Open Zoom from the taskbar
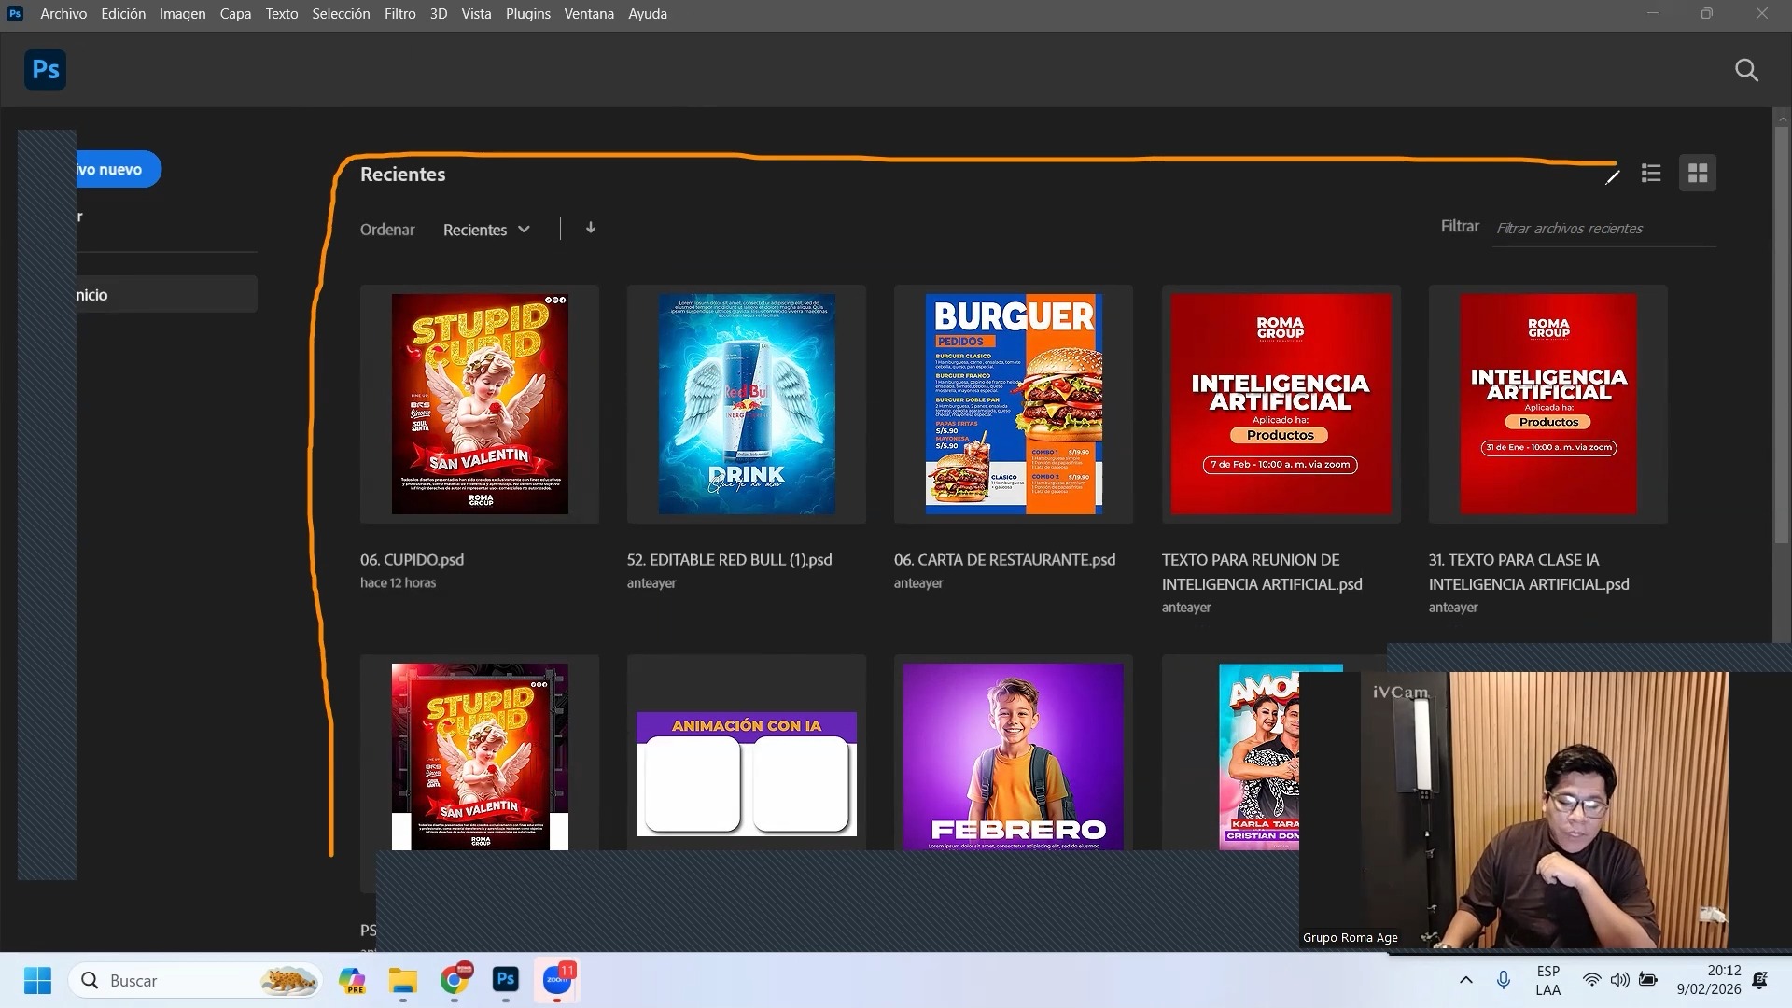Screen dimensions: 1792x1008 click(x=557, y=980)
